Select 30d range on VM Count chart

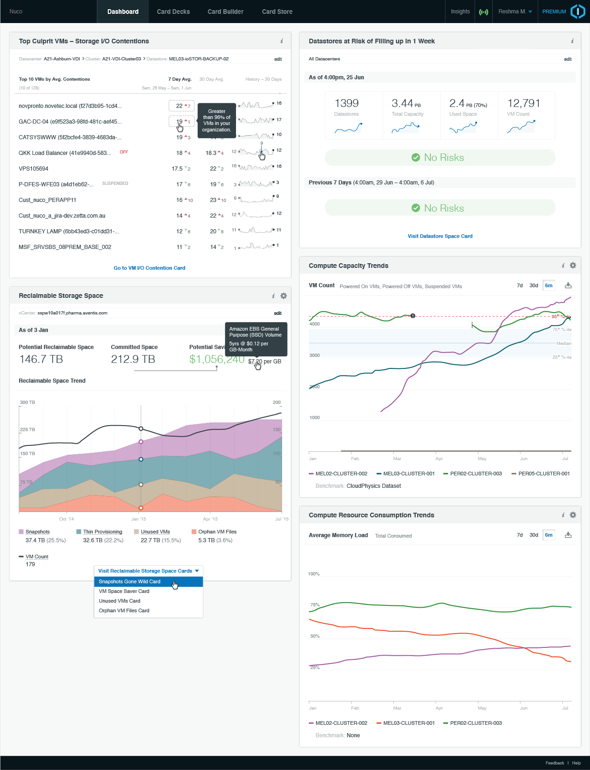(x=534, y=285)
